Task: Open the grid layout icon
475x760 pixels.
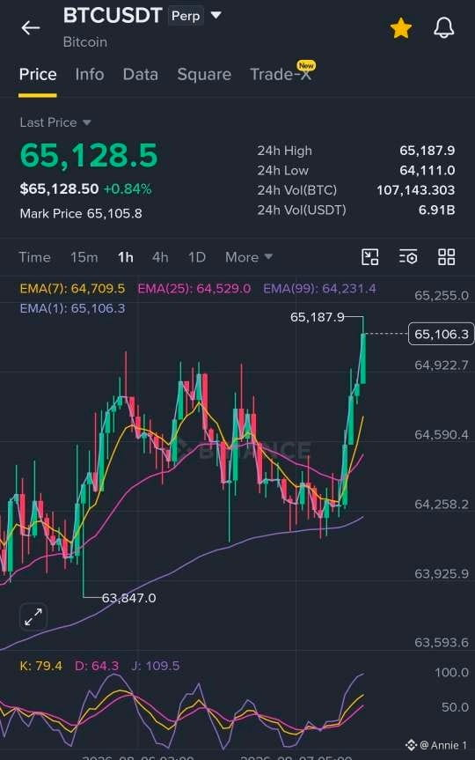Action: 447,257
